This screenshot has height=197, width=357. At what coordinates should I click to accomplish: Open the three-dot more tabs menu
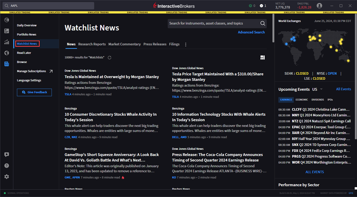point(186,44)
